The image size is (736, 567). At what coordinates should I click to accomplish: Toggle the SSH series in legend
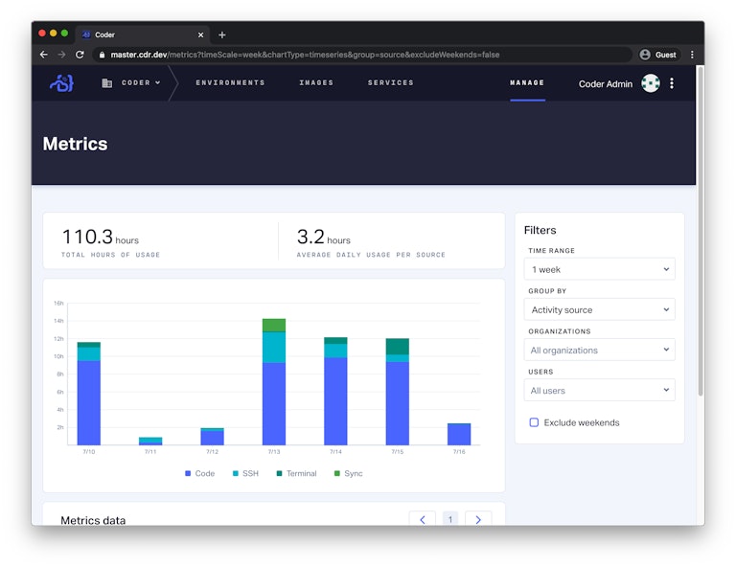244,473
